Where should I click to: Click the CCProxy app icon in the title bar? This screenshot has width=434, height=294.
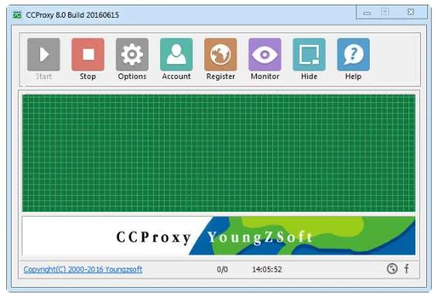pos(17,15)
